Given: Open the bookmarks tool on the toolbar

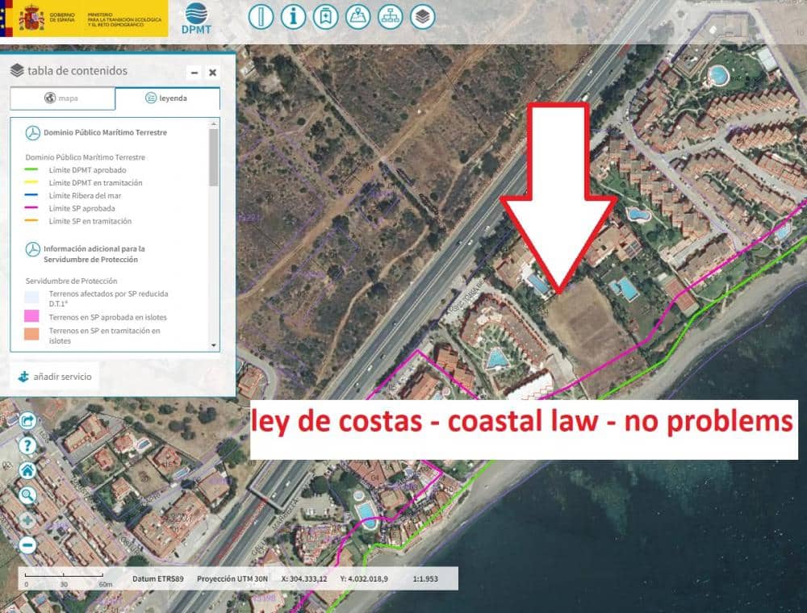Looking at the screenshot, I should (326, 15).
